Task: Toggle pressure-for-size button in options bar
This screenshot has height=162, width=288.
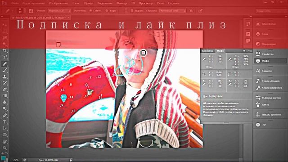Action: (x=200, y=11)
